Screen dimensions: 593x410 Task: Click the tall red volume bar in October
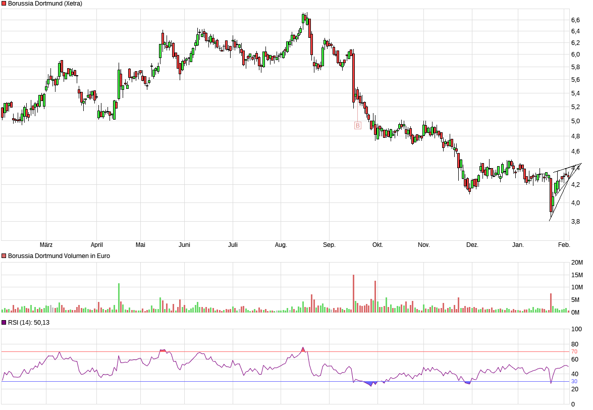click(x=375, y=296)
